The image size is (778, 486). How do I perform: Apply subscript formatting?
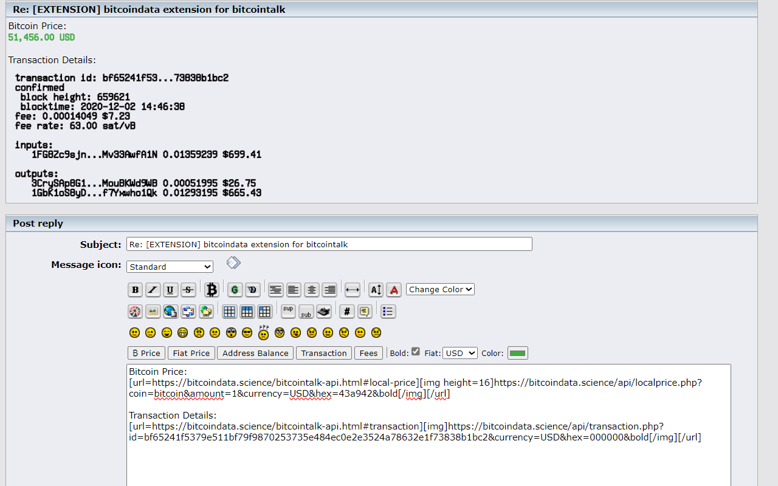click(x=306, y=312)
